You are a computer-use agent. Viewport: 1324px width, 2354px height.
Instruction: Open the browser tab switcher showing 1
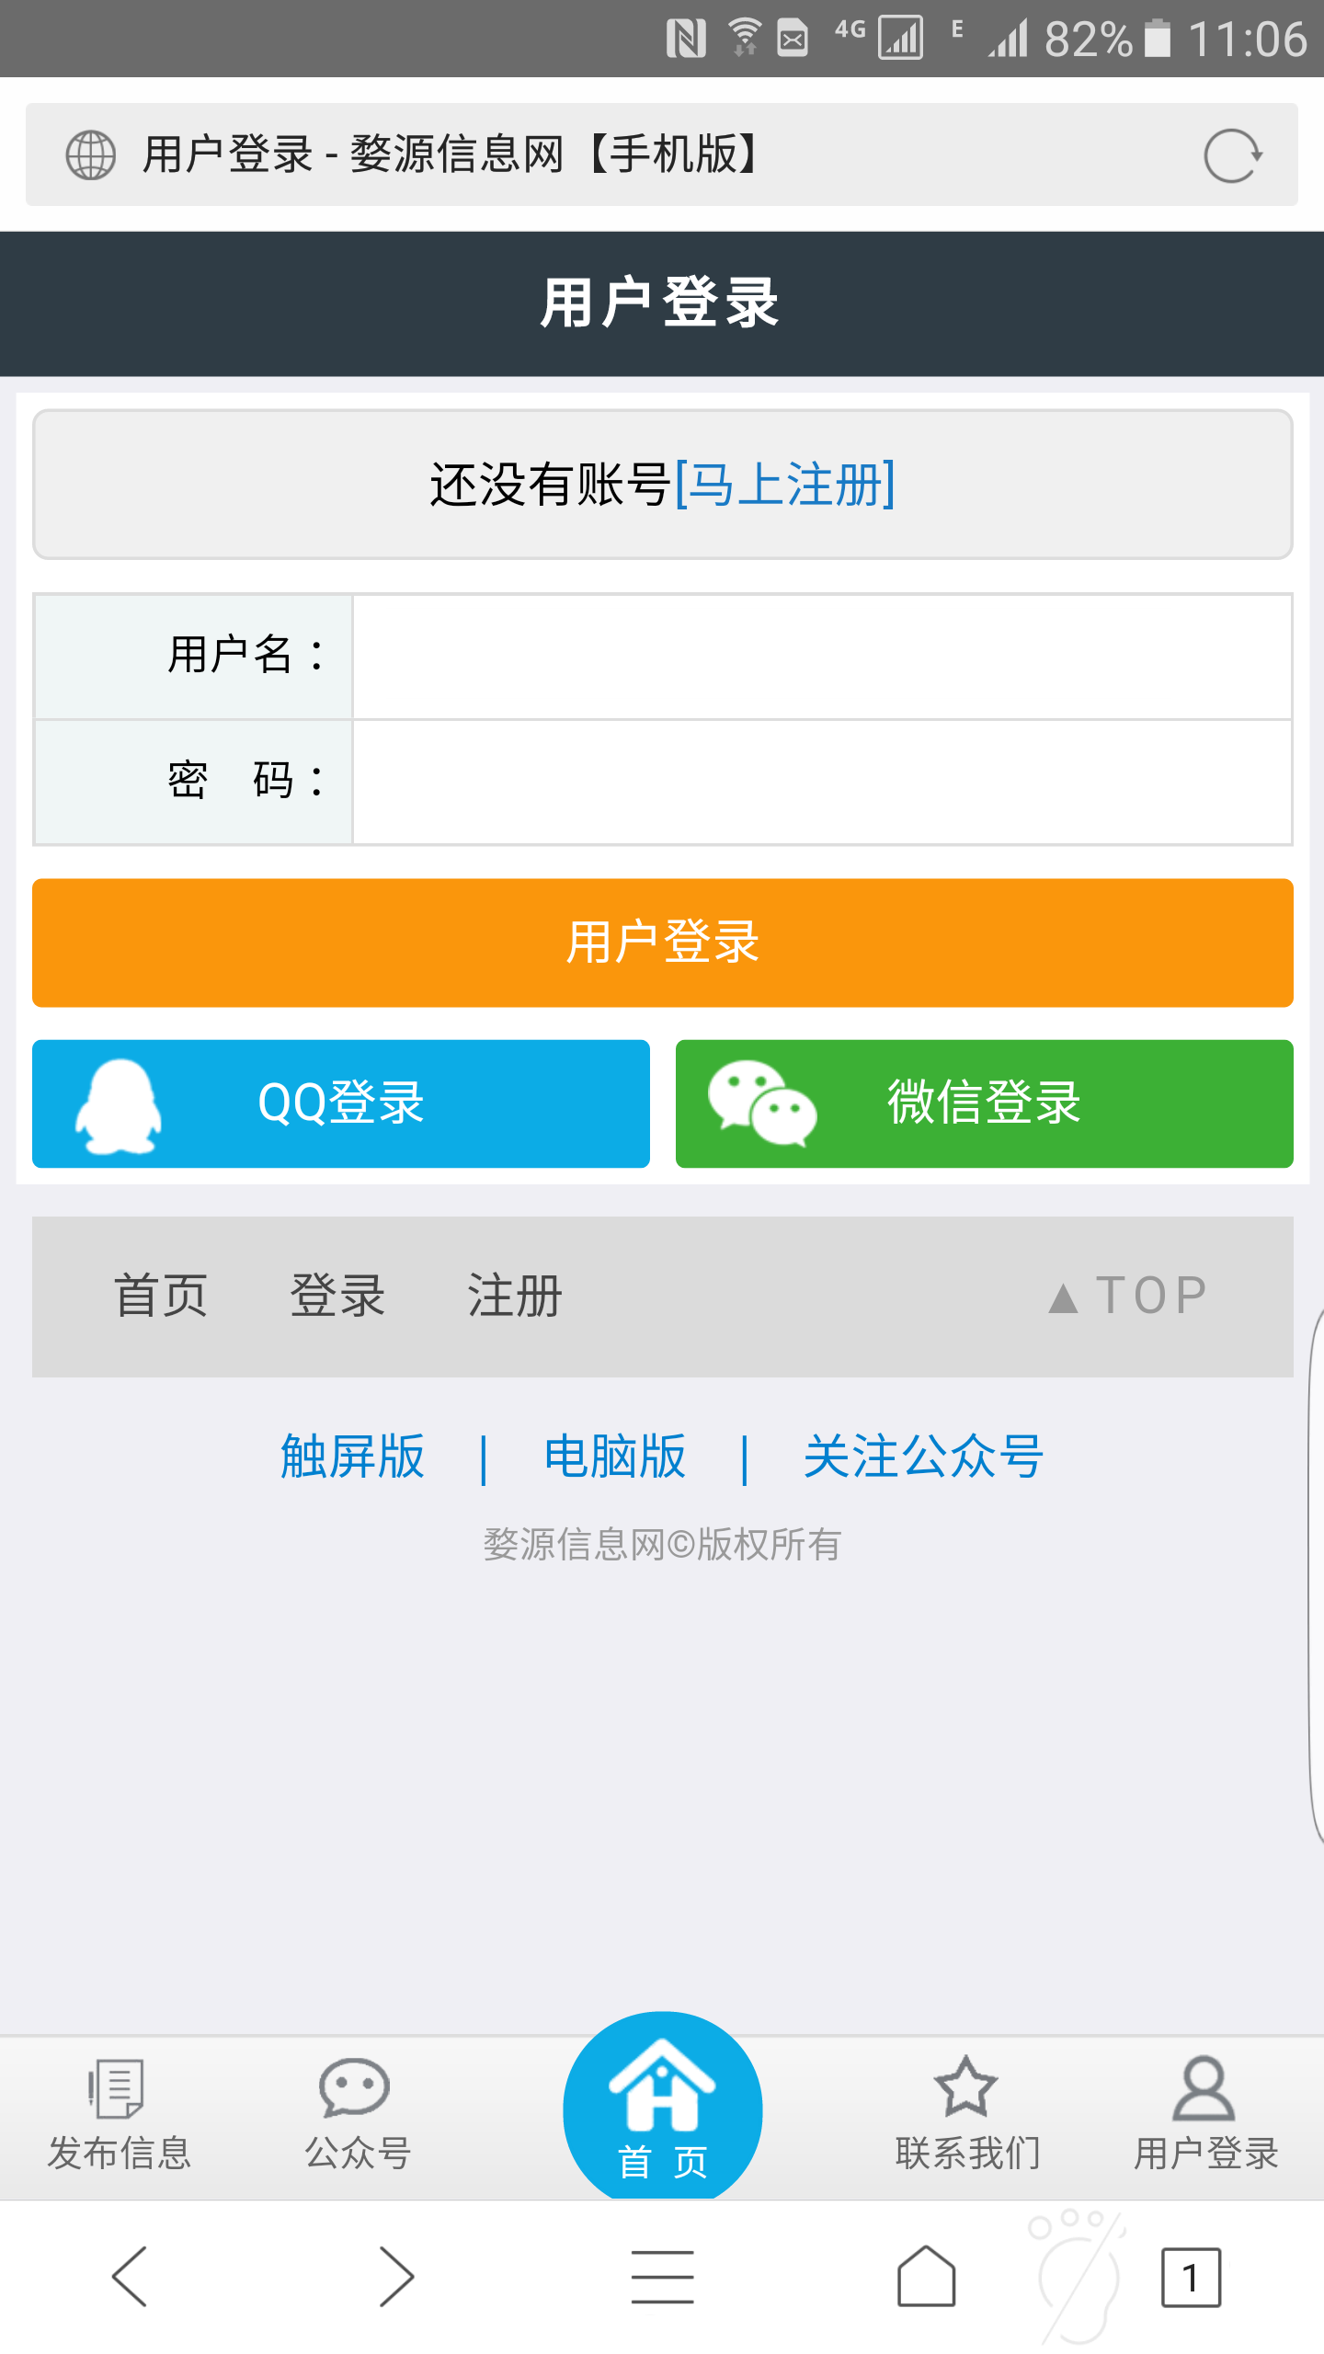coord(1191,2277)
